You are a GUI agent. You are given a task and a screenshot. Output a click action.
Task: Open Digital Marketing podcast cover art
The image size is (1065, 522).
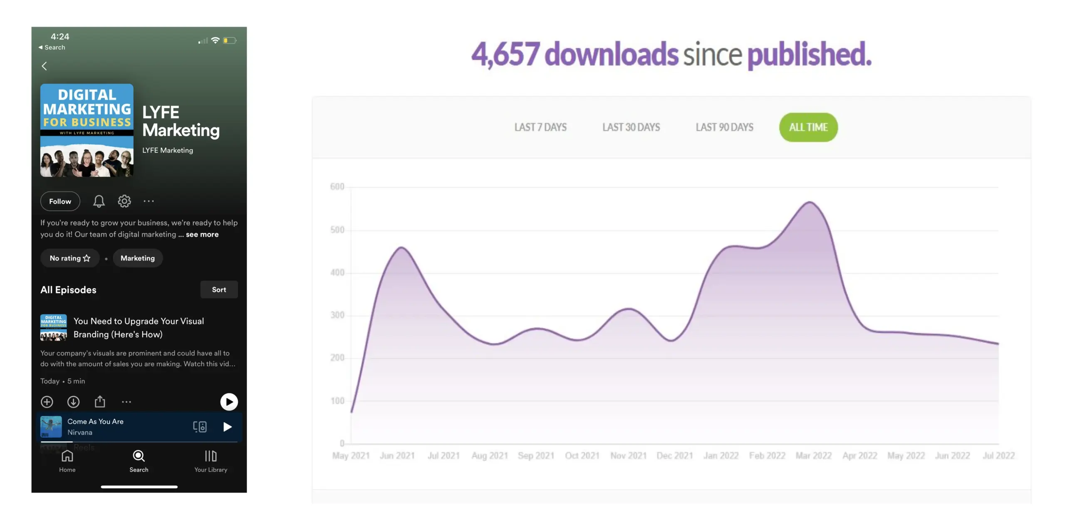pyautogui.click(x=87, y=131)
